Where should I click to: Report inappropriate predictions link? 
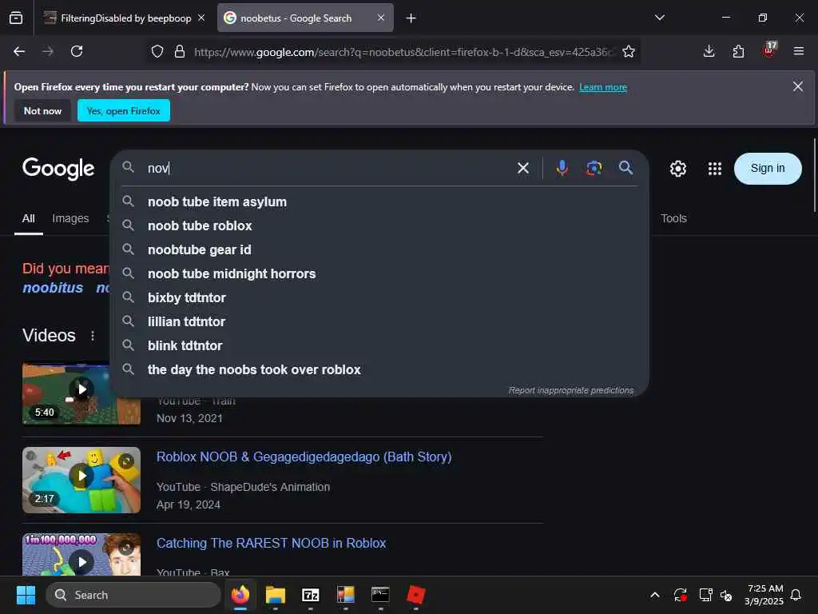pos(570,390)
